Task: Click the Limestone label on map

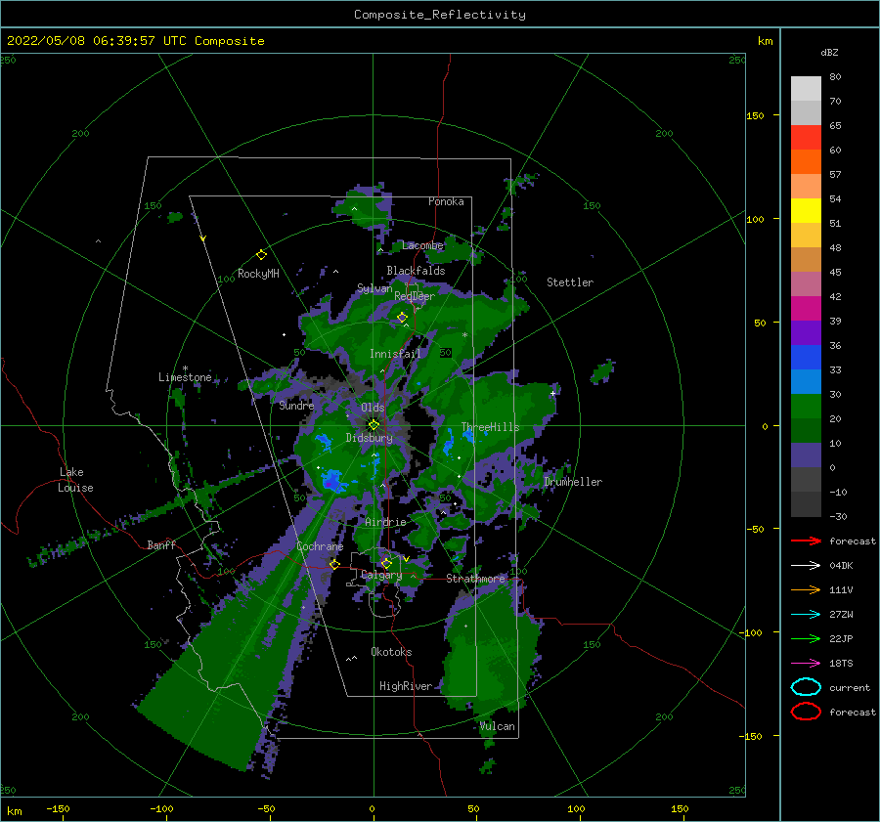Action: 185,377
